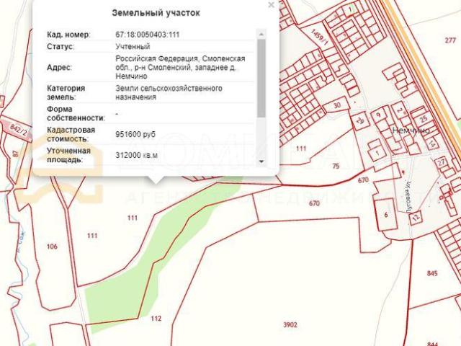Click status value Учтенный
Viewport: 461px width, 346px height.
pyautogui.click(x=133, y=46)
